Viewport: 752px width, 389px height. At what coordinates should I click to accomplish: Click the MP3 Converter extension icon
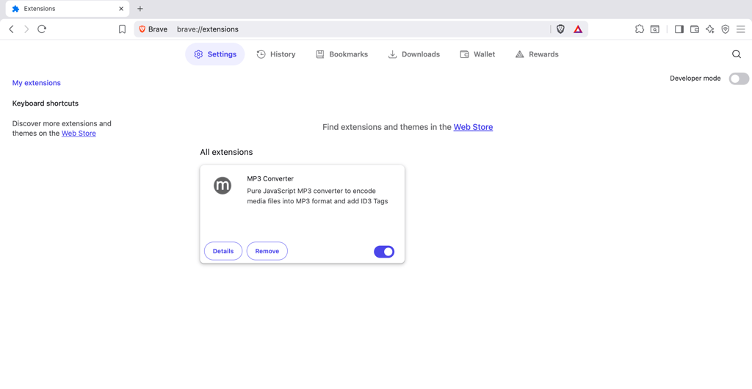(223, 186)
